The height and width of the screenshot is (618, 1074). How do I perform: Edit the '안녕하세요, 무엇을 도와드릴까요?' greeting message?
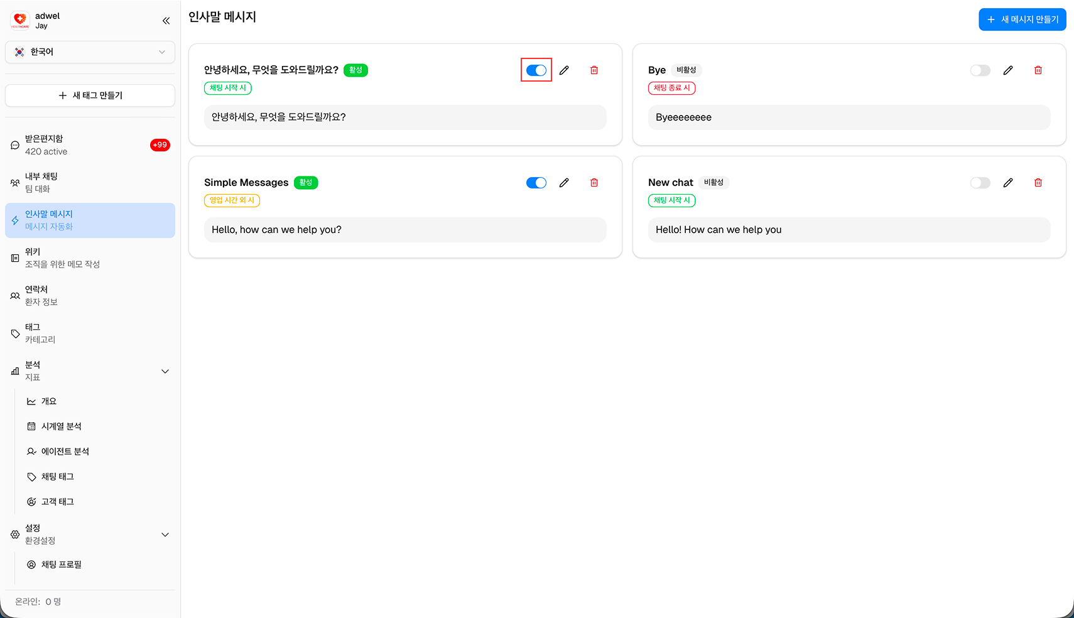pyautogui.click(x=564, y=70)
